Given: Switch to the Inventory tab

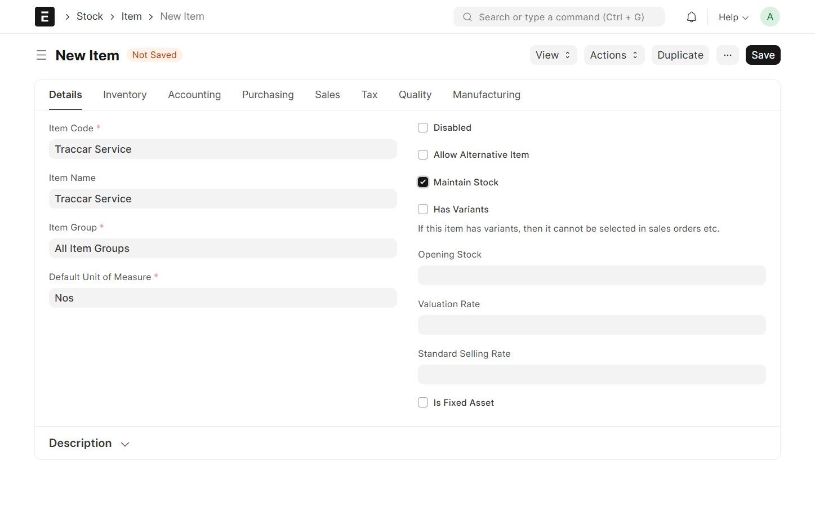Looking at the screenshot, I should click(x=125, y=95).
